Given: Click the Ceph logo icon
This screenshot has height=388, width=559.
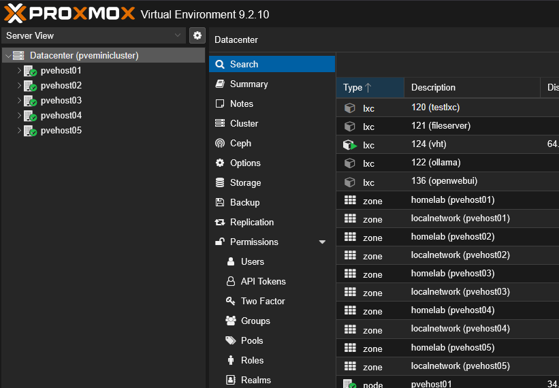Looking at the screenshot, I should click(220, 143).
